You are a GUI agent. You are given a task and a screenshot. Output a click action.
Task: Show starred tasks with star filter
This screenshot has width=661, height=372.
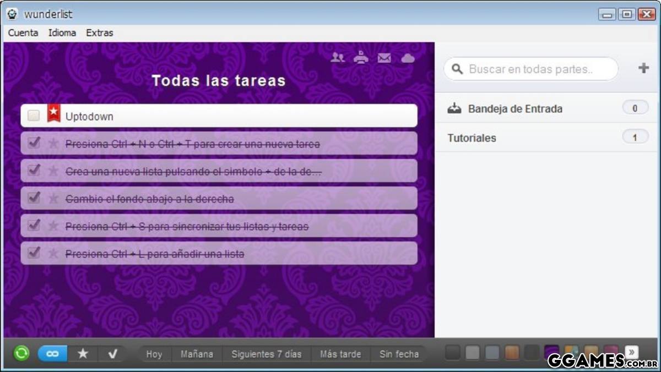click(x=83, y=354)
